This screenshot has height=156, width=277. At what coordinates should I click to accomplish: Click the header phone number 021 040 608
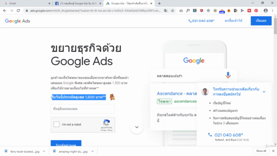point(203,21)
